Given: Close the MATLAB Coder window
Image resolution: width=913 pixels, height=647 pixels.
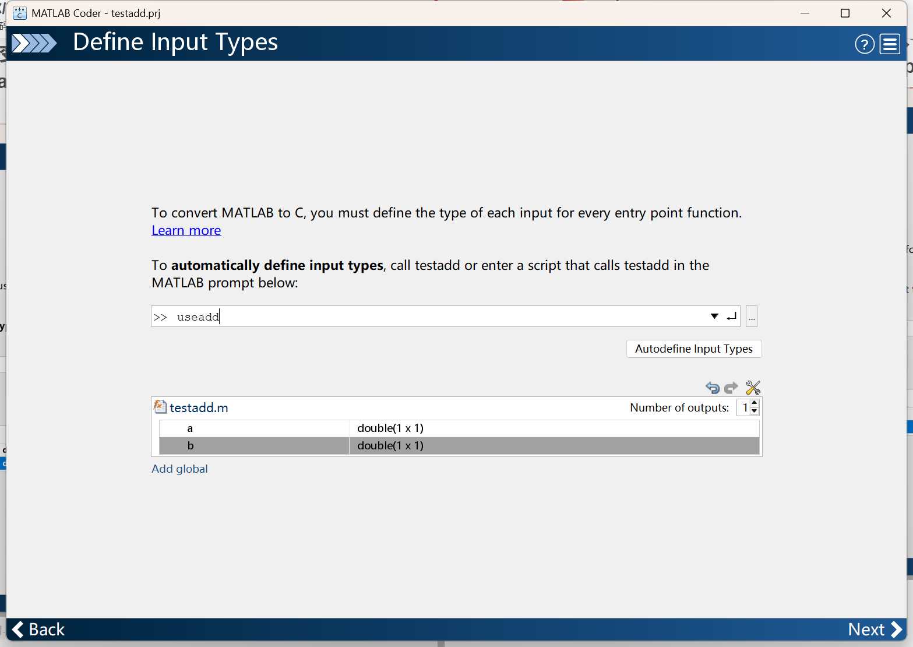Looking at the screenshot, I should point(886,13).
